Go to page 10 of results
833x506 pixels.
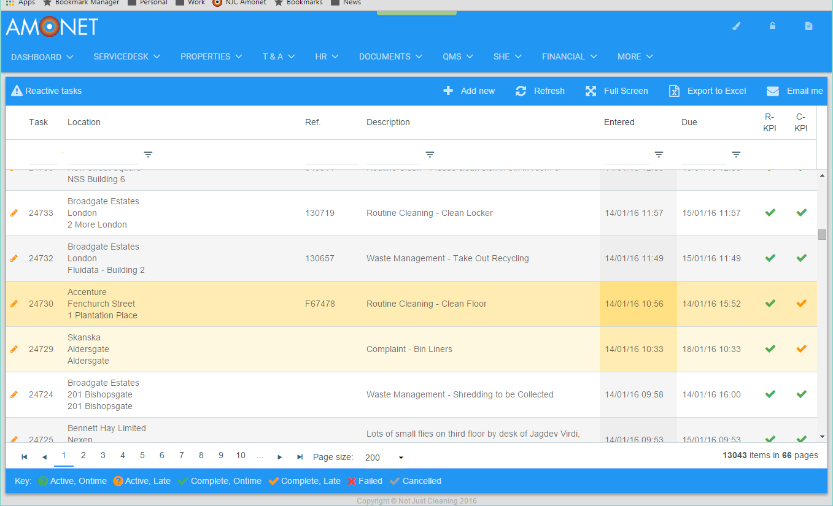pyautogui.click(x=241, y=455)
